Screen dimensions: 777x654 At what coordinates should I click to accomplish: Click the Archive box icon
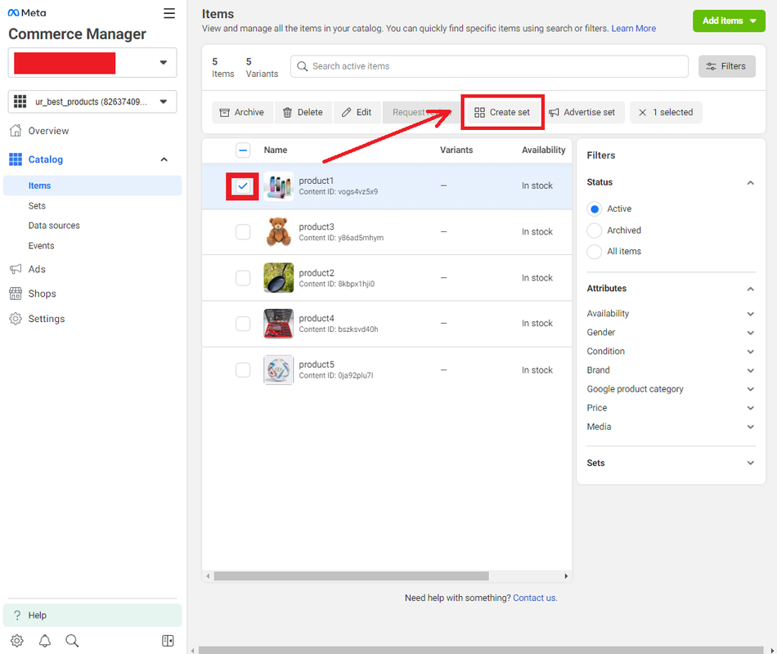[x=224, y=113]
